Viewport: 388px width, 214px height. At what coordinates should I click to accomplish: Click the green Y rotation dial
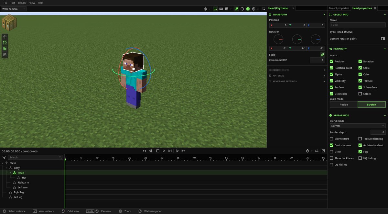point(297,39)
